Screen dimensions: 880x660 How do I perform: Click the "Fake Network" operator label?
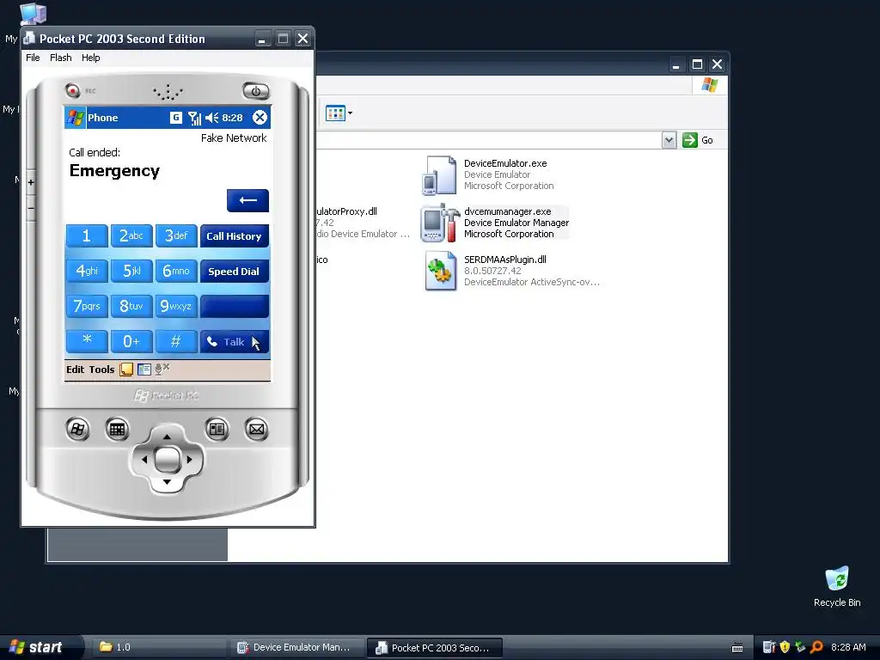(x=234, y=138)
